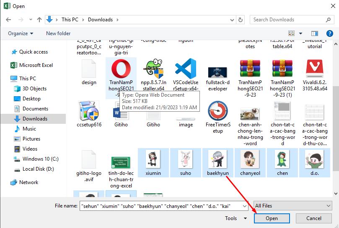Select Microsoft Excel in navigation pane
Screen dimensions: 339x228
coord(32,65)
